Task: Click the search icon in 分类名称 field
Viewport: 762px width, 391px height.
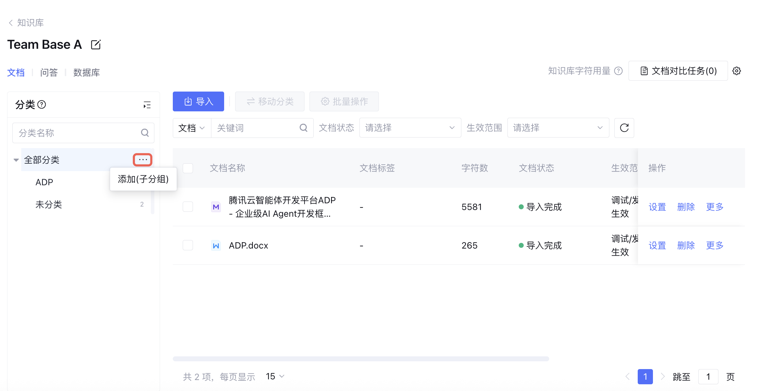Action: tap(145, 133)
